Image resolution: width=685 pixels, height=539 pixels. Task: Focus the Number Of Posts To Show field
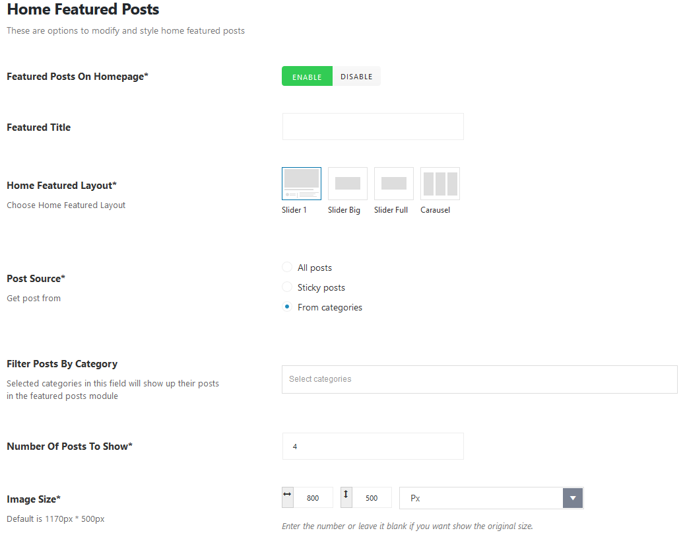click(373, 447)
